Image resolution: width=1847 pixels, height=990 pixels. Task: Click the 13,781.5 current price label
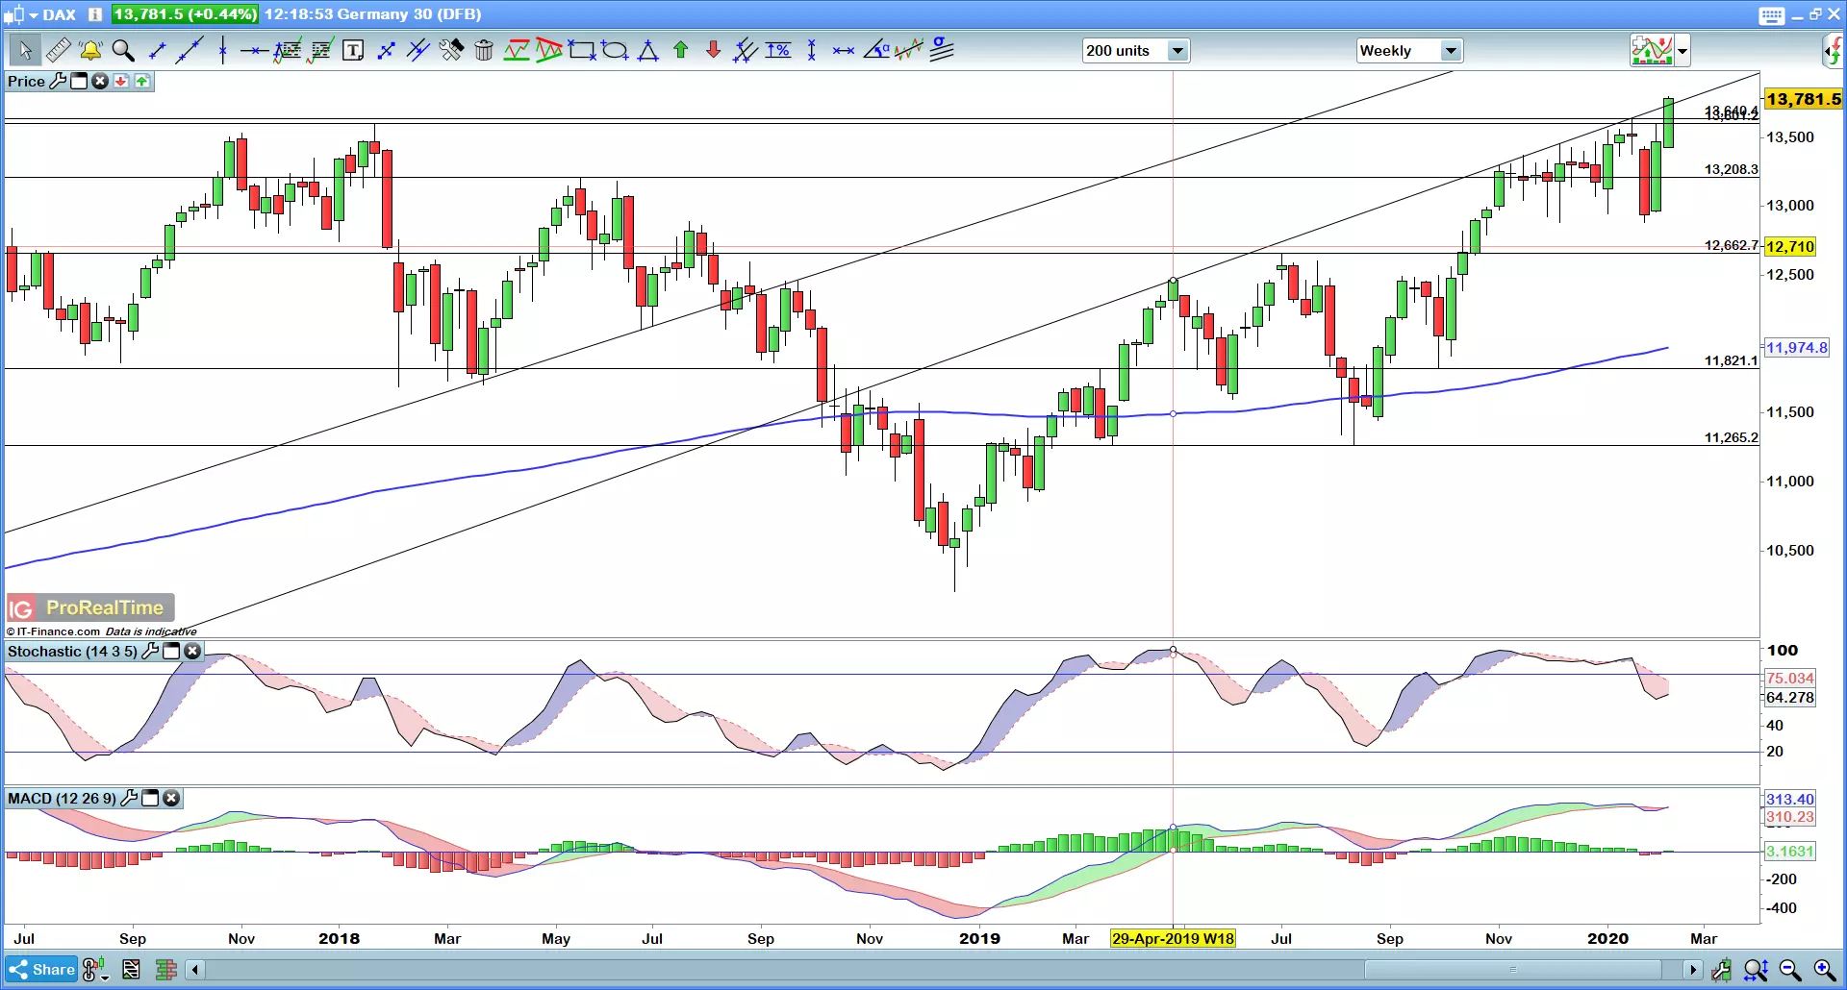coord(1804,99)
